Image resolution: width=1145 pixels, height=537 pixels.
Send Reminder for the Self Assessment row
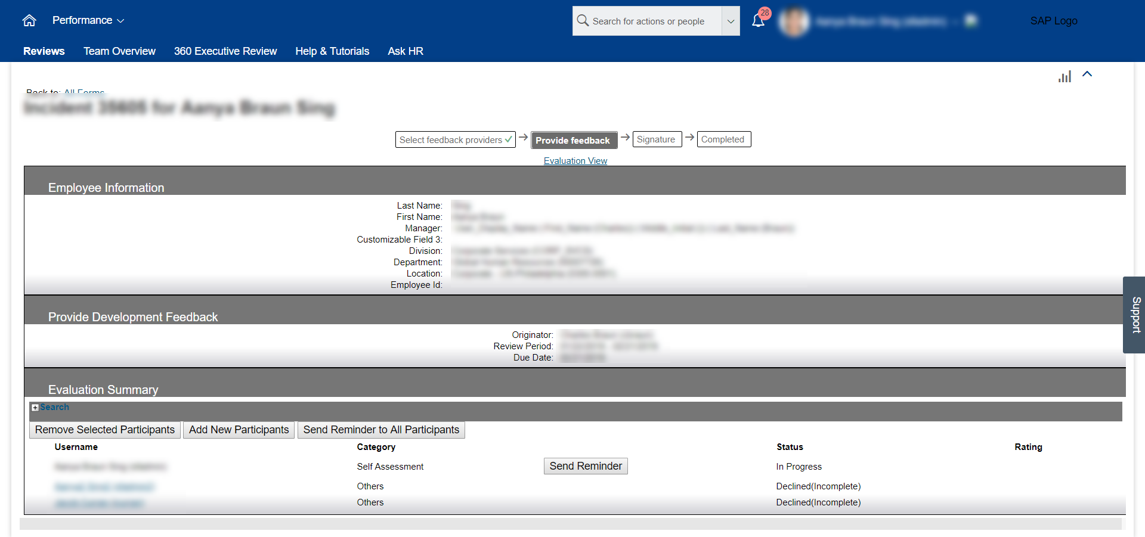pyautogui.click(x=586, y=466)
